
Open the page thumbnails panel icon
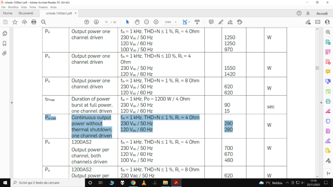tap(5, 34)
